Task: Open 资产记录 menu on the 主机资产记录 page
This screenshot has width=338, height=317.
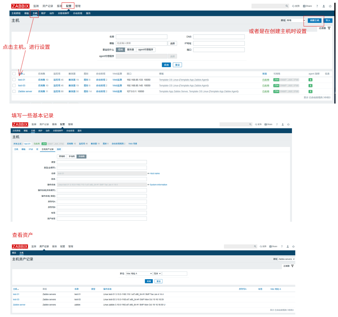Action: tap(44, 246)
